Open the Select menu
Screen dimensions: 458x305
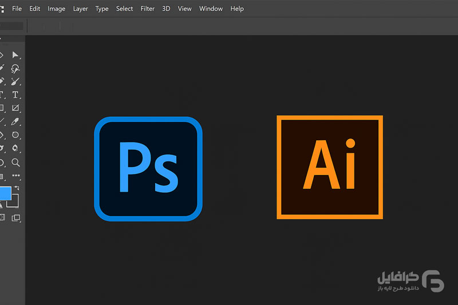(124, 9)
